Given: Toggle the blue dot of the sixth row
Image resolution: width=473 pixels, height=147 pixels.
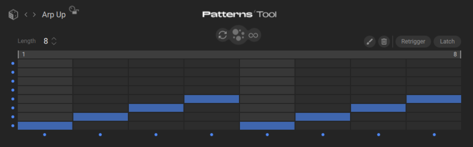Looking at the screenshot, I should [13, 108].
